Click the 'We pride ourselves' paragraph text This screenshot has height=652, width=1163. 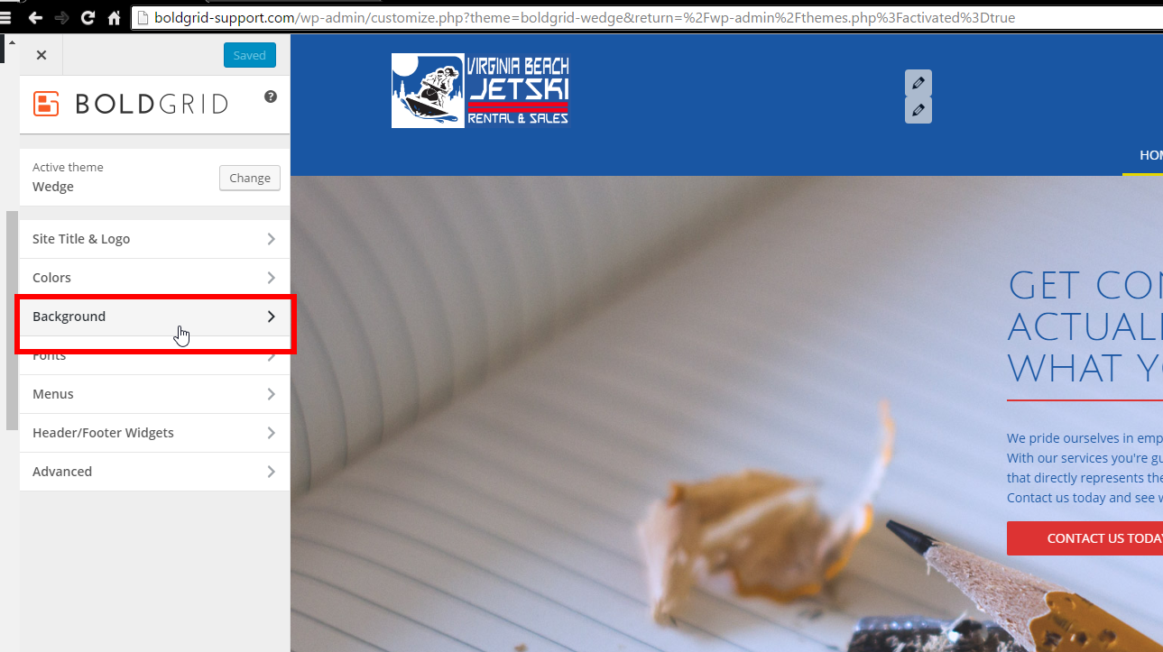point(1085,468)
